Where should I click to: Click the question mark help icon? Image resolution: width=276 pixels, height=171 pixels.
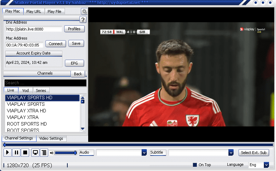click(x=83, y=19)
